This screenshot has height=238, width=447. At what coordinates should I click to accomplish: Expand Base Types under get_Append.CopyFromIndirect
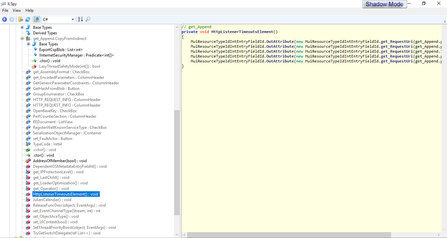28,44
